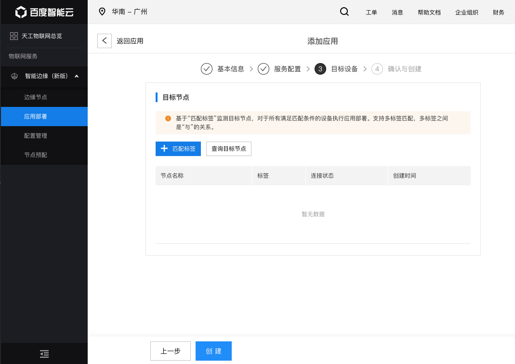Click the Baidu AI Cloud logo
This screenshot has width=515, height=364.
[44, 12]
